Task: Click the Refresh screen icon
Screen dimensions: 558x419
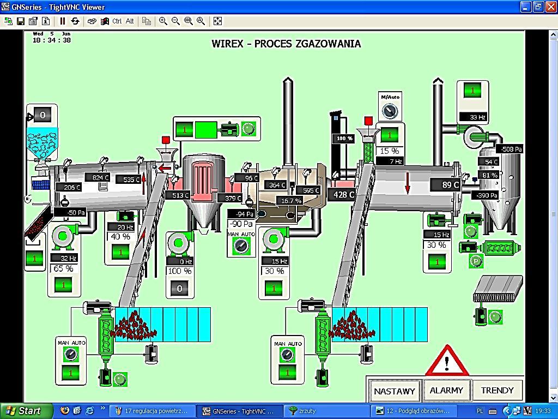Action: point(75,21)
